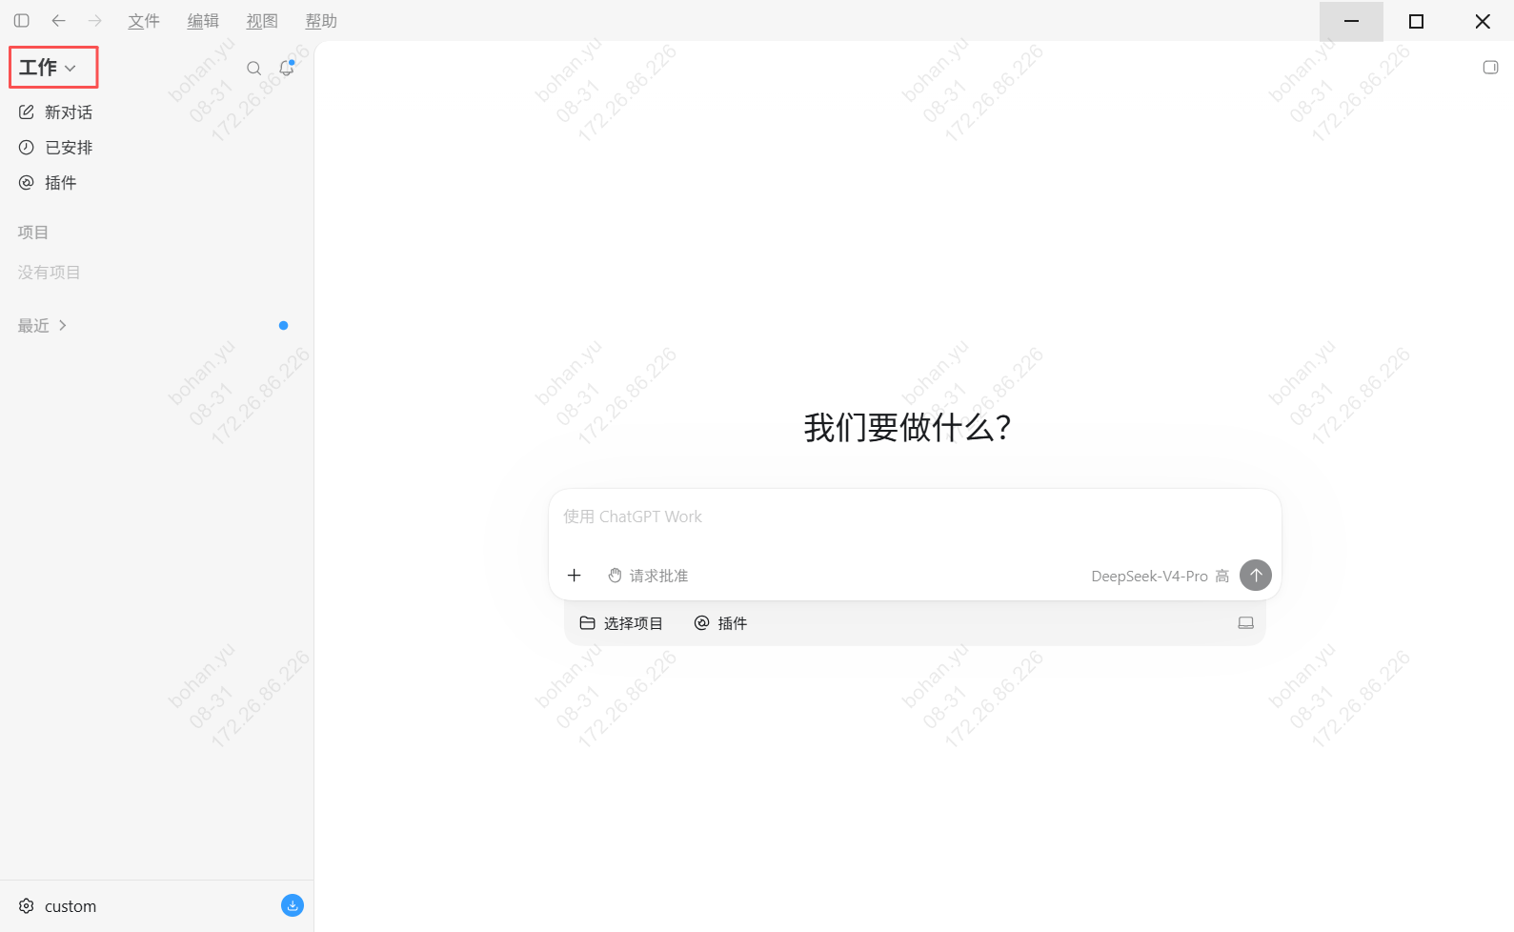Toggle the 请求批准 approval mode
Image resolution: width=1514 pixels, height=932 pixels.
point(648,576)
